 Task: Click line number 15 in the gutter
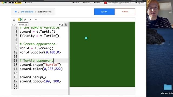click(x=16, y=73)
